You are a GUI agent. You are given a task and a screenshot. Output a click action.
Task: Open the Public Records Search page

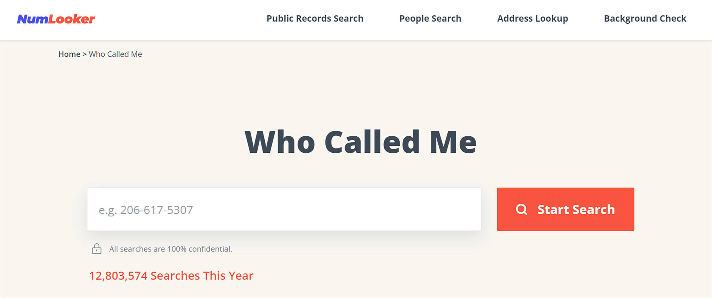(x=315, y=18)
